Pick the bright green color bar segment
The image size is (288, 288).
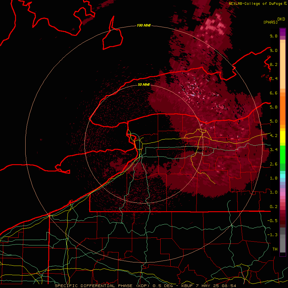(x=283, y=154)
